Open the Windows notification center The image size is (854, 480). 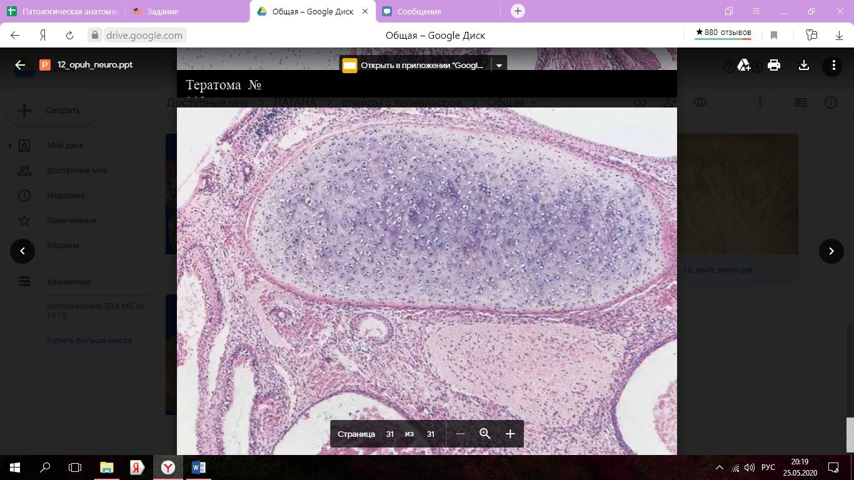833,467
